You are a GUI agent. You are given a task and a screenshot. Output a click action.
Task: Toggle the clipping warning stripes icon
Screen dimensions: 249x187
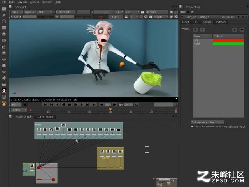[176, 17]
